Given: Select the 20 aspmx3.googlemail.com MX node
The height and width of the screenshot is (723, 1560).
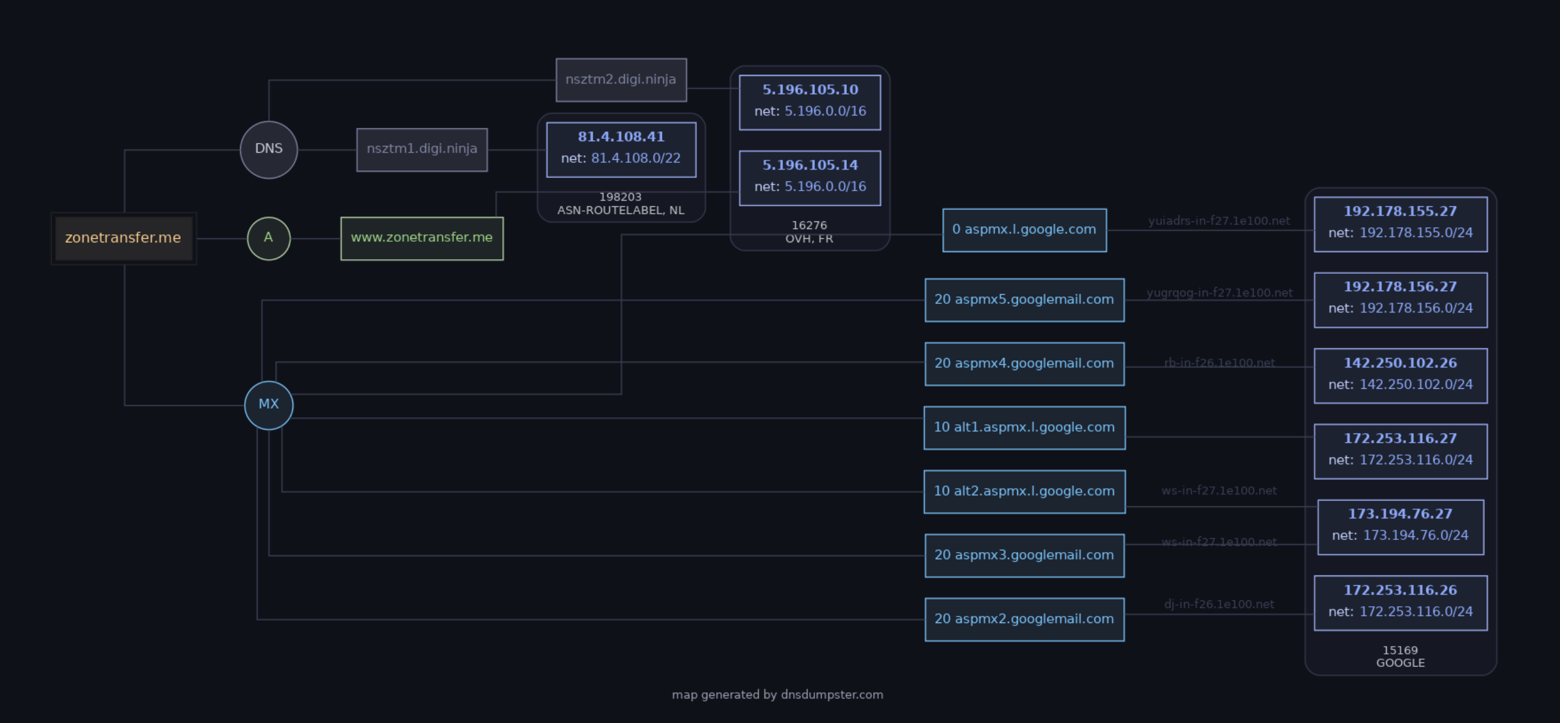Looking at the screenshot, I should 1024,555.
